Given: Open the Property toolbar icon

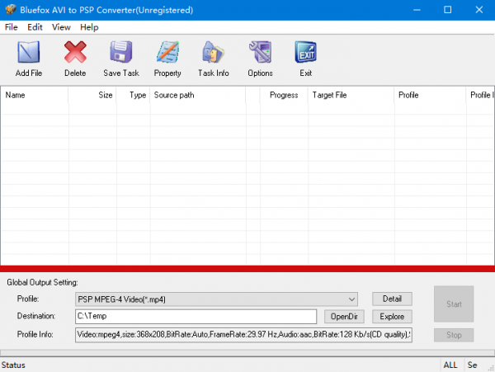Looking at the screenshot, I should (167, 52).
